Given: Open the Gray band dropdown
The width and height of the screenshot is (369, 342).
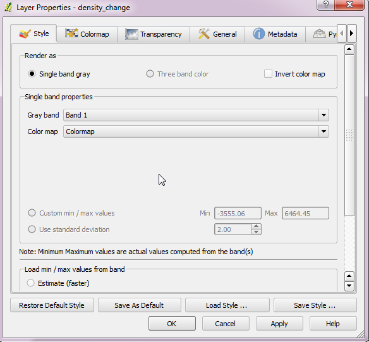Looking at the screenshot, I should pos(196,115).
